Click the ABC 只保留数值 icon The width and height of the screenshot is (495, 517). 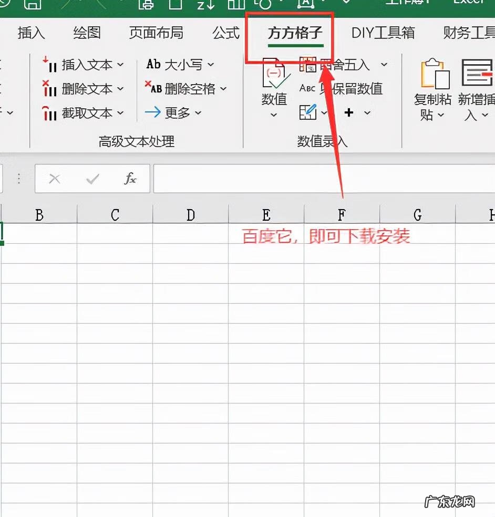(307, 88)
